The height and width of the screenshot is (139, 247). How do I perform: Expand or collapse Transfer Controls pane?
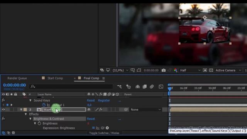click(8, 133)
